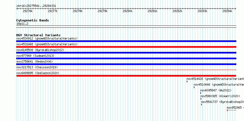Screen dimensions: 244x121
Task: Click the 29276k ruler tick label
Action: 28,11
